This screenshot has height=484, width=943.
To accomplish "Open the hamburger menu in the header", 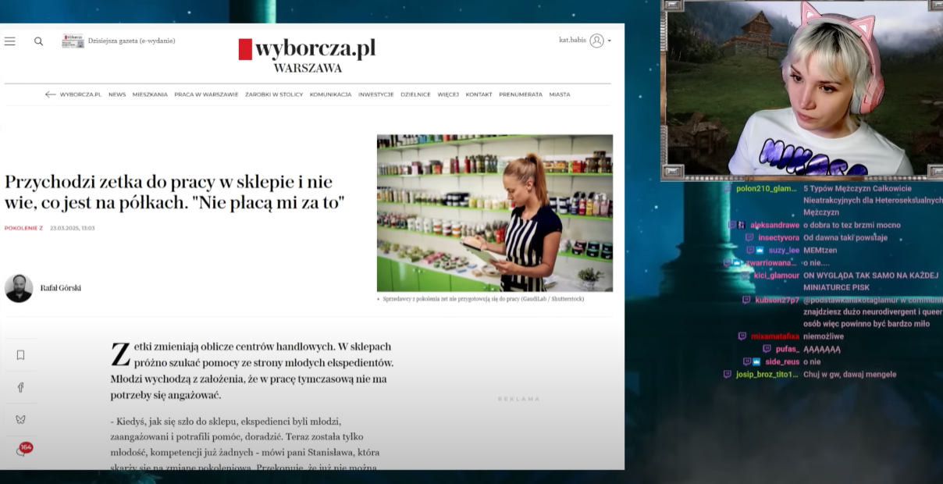I will (10, 41).
